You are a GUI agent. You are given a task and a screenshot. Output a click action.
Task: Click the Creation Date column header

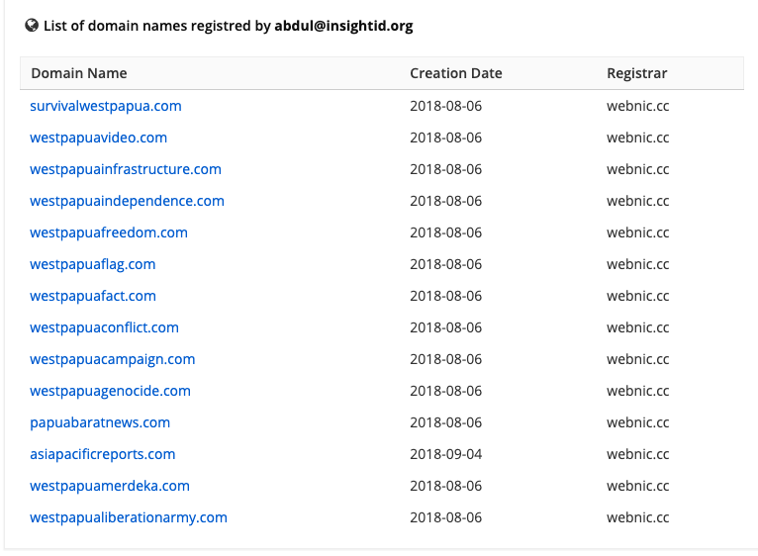(x=456, y=73)
